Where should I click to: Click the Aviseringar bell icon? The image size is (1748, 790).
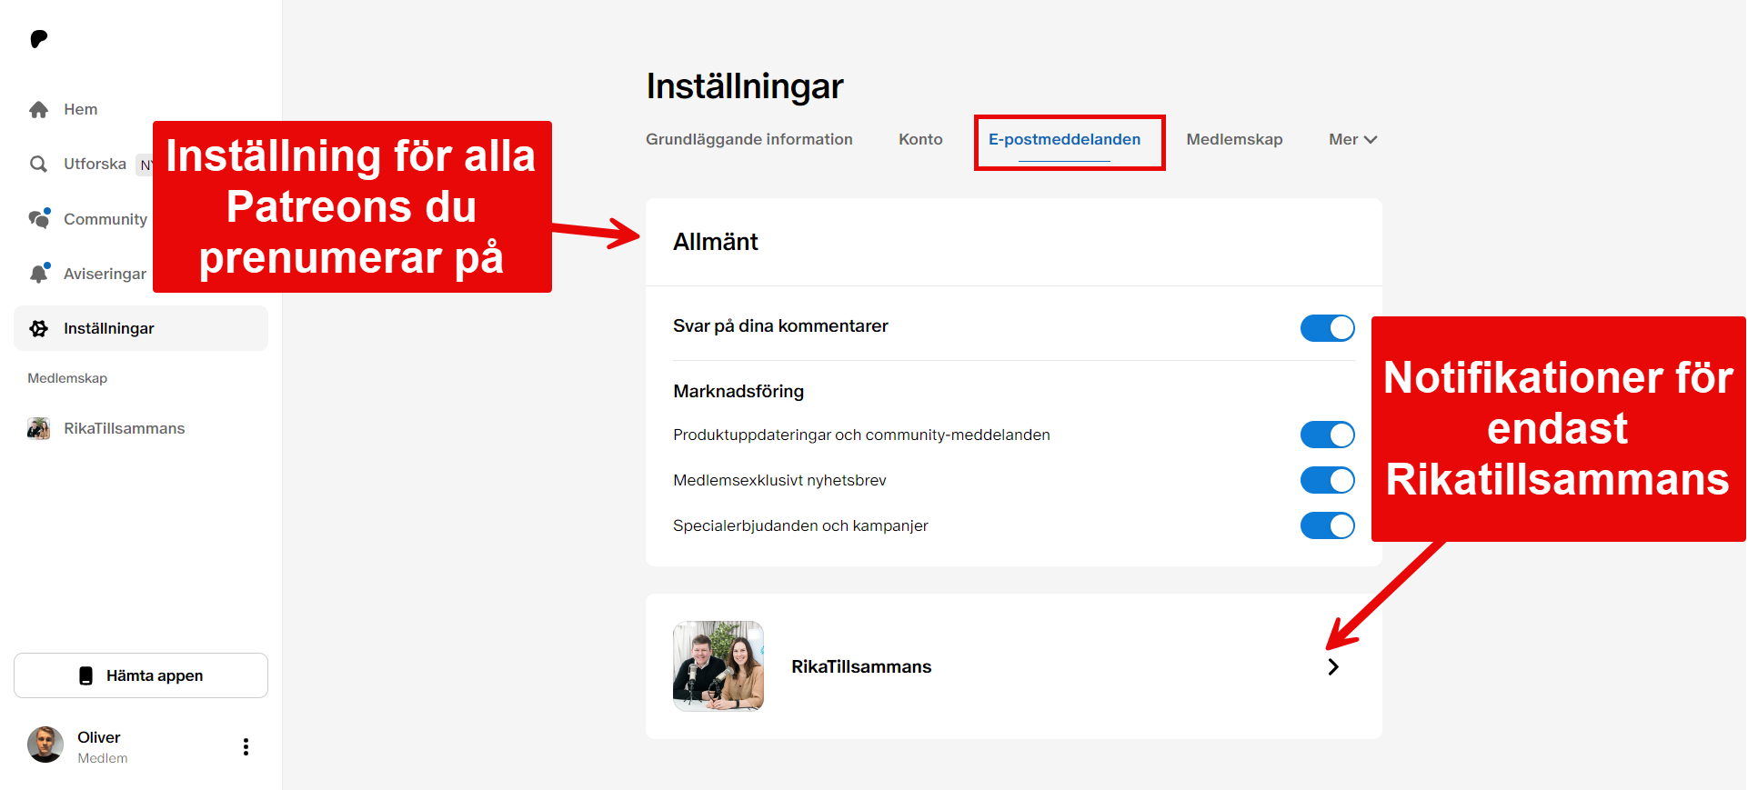click(38, 274)
